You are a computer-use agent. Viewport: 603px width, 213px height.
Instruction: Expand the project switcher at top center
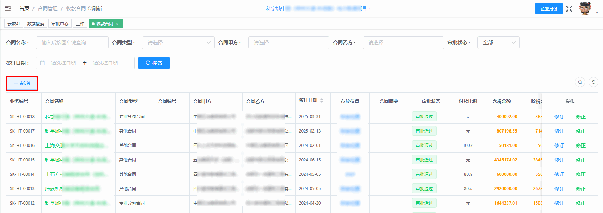click(318, 8)
